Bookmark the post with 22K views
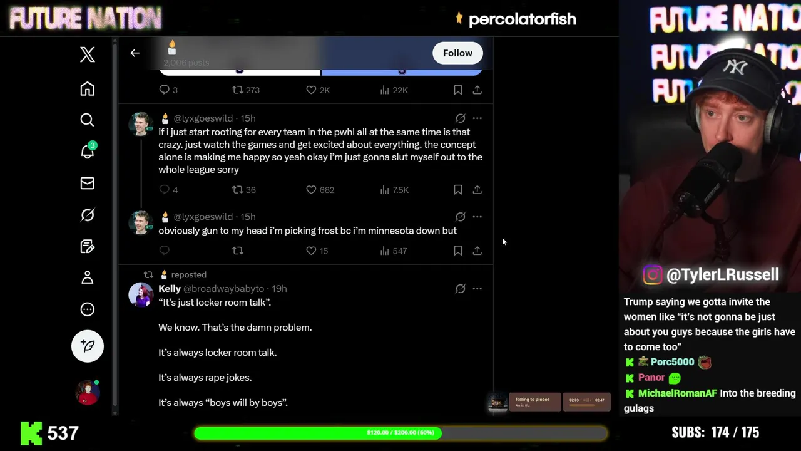 coord(457,90)
